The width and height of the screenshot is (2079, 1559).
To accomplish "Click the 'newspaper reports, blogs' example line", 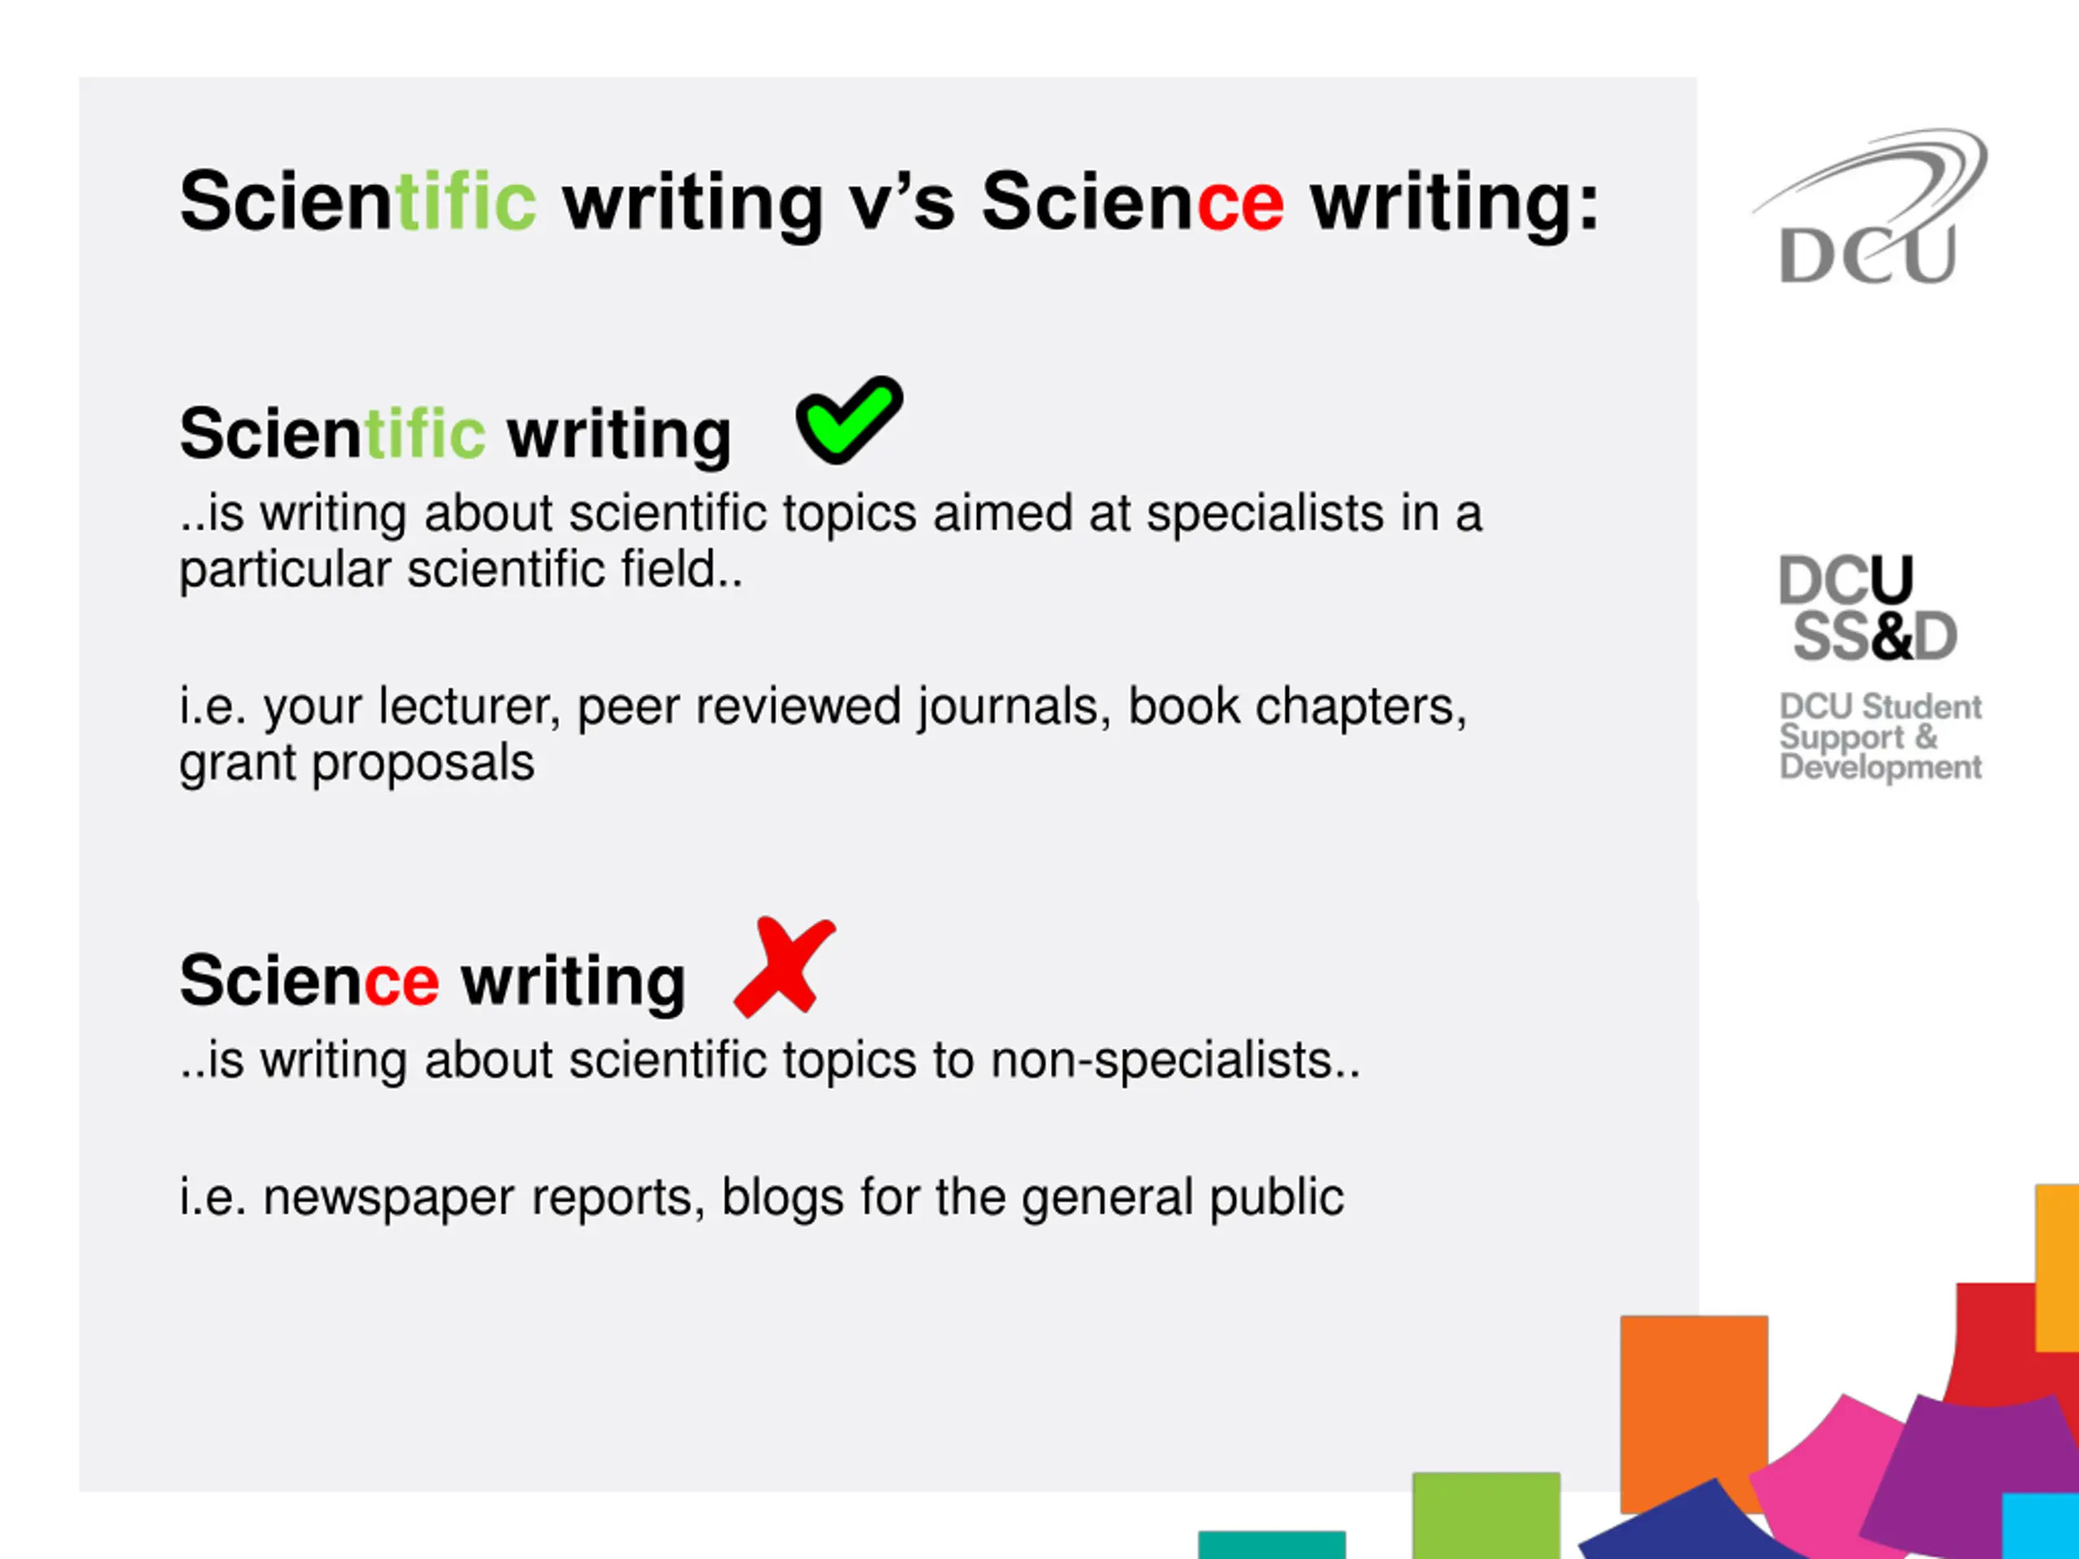I will point(761,1198).
